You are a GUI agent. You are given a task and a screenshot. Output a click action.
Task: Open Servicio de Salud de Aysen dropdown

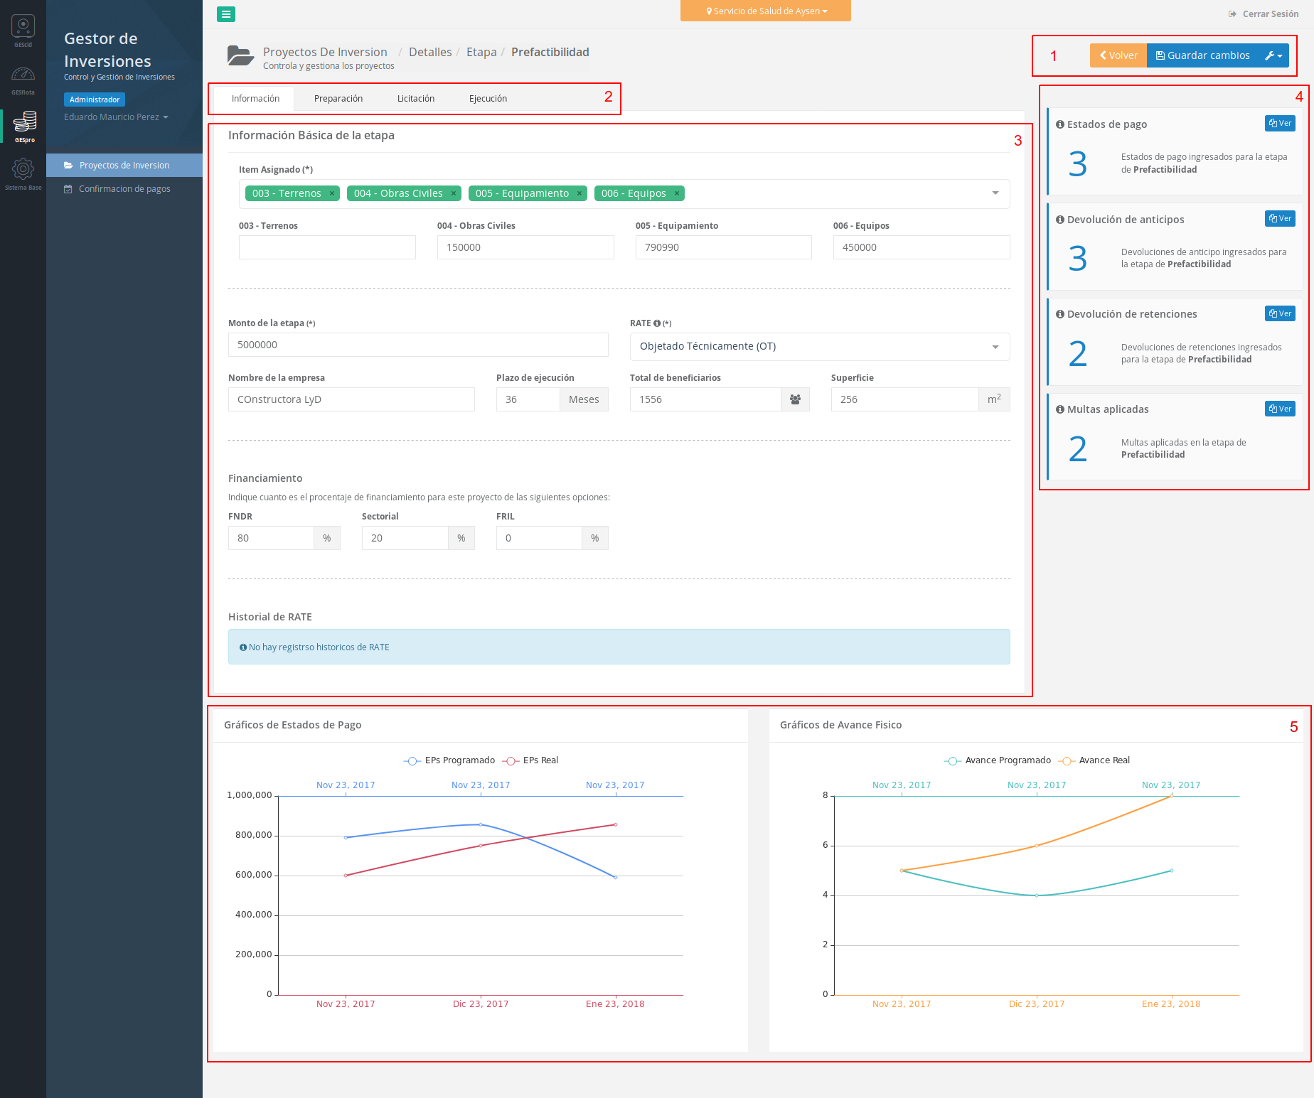click(x=766, y=11)
